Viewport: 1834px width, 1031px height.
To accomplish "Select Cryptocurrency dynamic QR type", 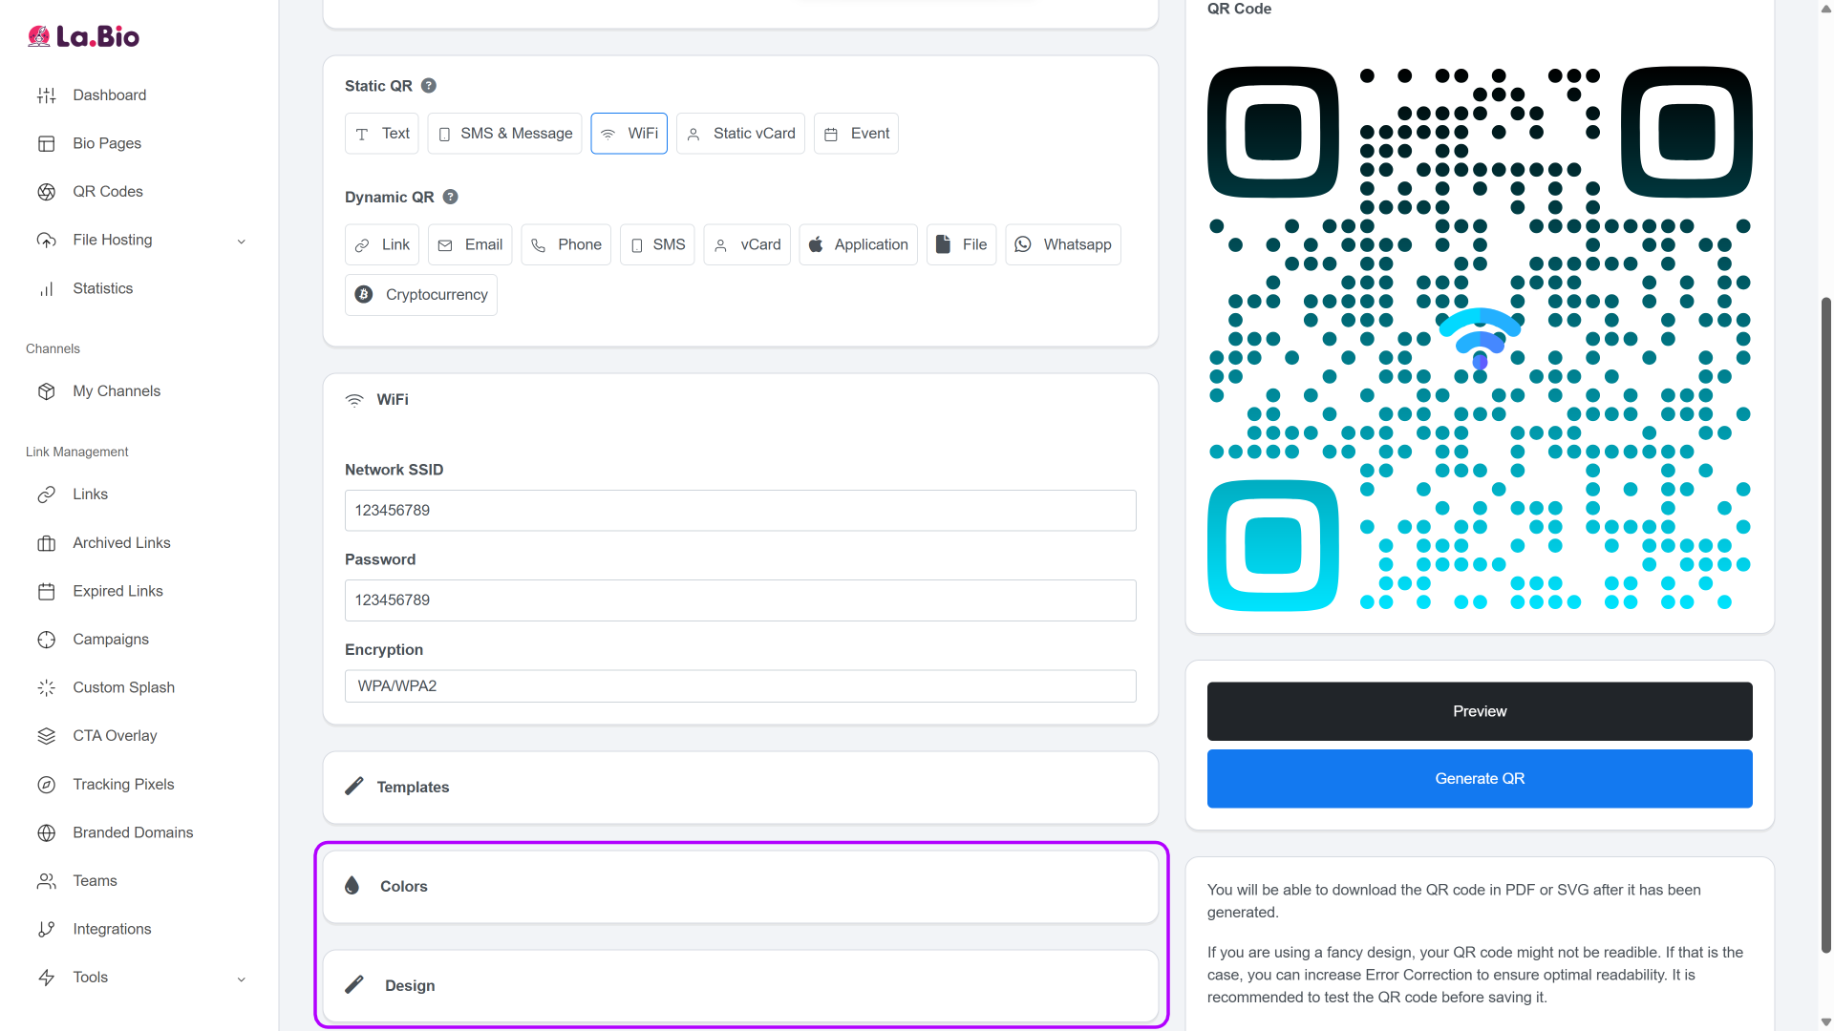I will [421, 295].
